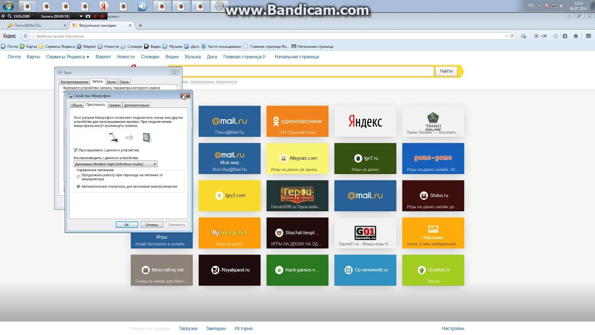Open Часто посещаемые bookmarks folder
The width and height of the screenshot is (595, 335).
tap(221, 47)
